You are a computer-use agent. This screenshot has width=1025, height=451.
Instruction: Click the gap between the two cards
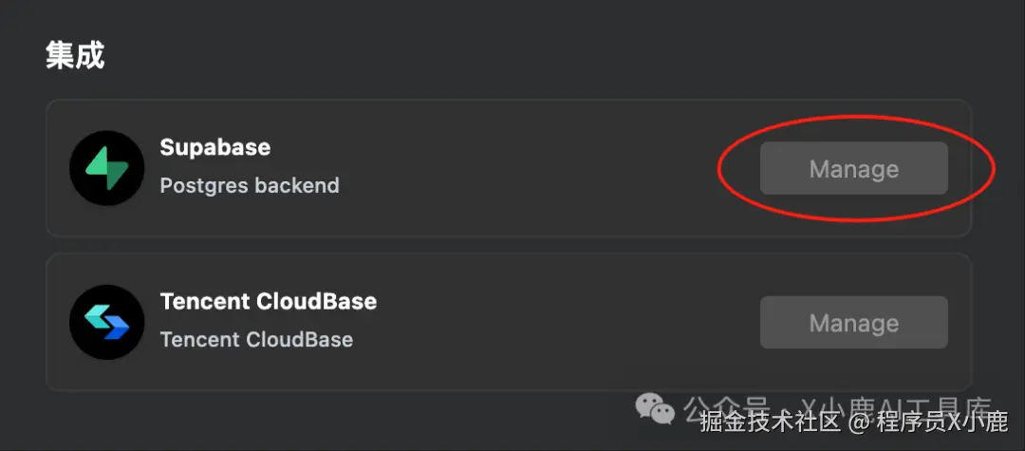pyautogui.click(x=509, y=245)
